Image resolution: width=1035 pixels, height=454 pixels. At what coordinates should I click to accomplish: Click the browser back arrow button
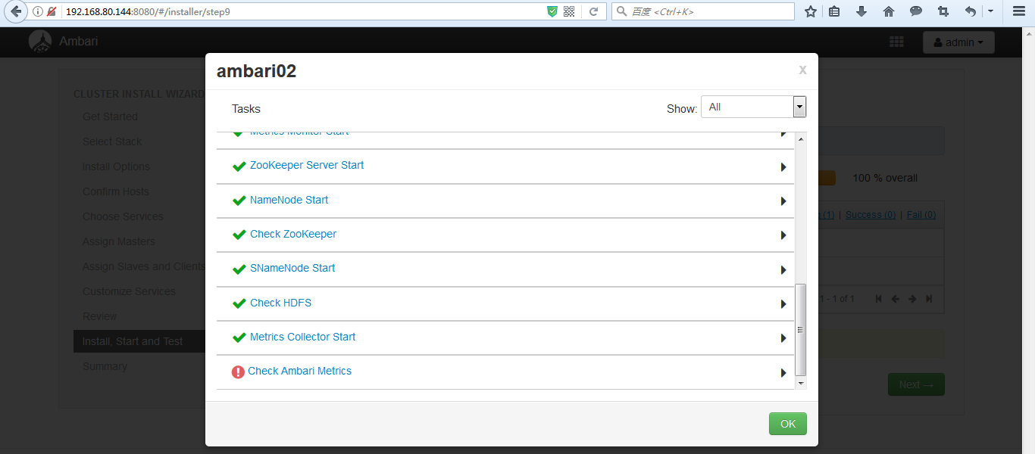coord(14,11)
